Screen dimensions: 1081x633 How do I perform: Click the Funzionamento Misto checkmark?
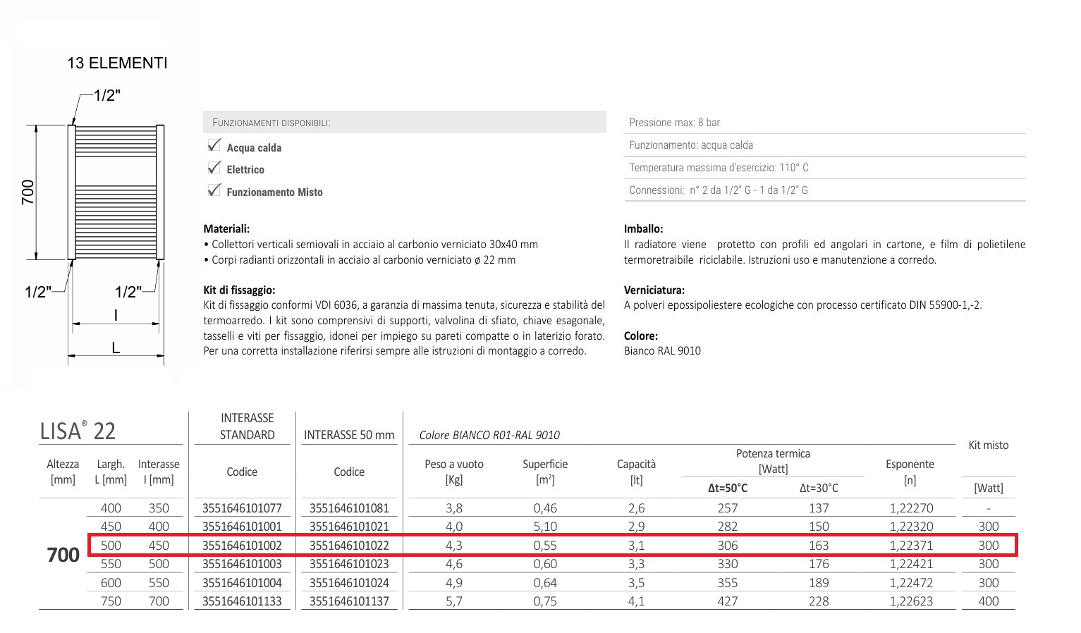coord(214,190)
